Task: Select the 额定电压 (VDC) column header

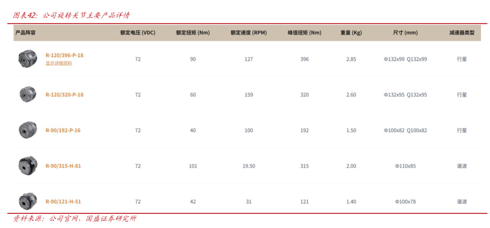Action: click(x=137, y=33)
